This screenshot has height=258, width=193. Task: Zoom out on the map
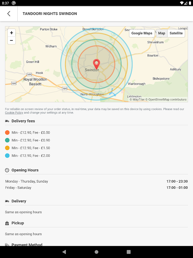(x=12, y=41)
